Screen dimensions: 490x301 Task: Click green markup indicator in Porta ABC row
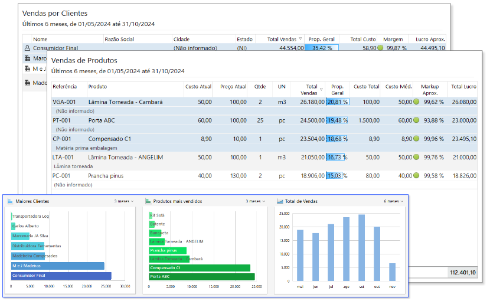click(x=416, y=120)
